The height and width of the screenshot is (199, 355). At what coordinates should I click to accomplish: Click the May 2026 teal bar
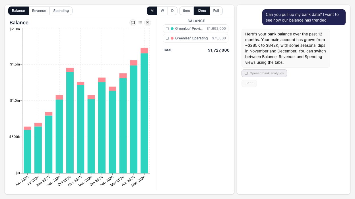(144, 113)
